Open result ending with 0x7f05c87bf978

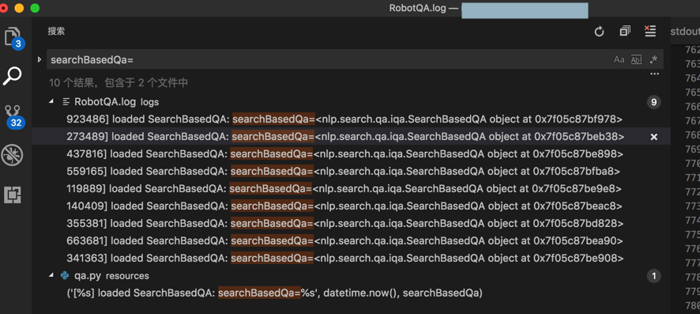tap(344, 119)
